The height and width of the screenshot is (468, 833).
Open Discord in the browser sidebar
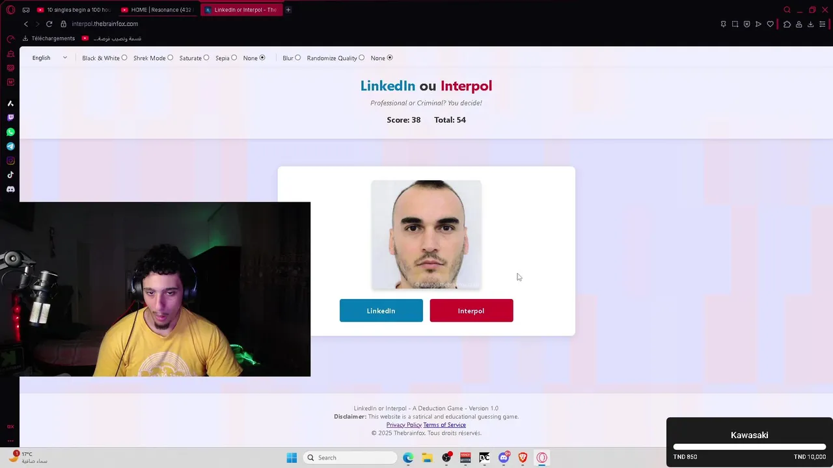(10, 189)
